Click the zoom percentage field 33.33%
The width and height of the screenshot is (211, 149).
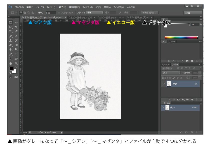pyautogui.click(x=23, y=132)
